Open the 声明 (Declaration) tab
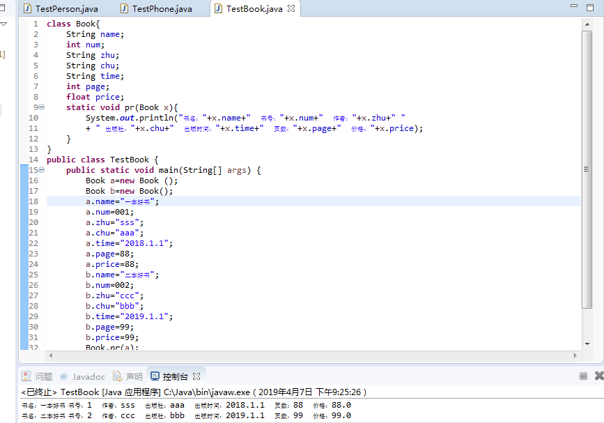The height and width of the screenshot is (423, 604). tap(128, 376)
